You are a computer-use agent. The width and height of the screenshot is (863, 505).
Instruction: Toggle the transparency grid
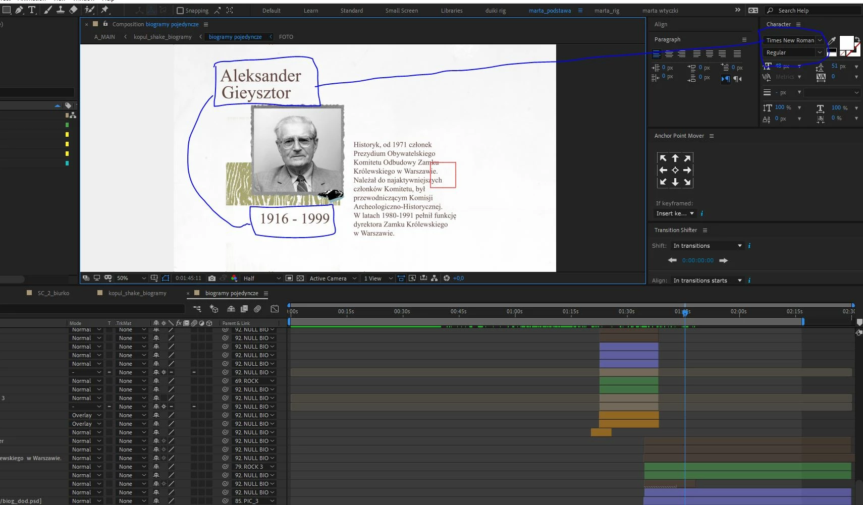300,278
